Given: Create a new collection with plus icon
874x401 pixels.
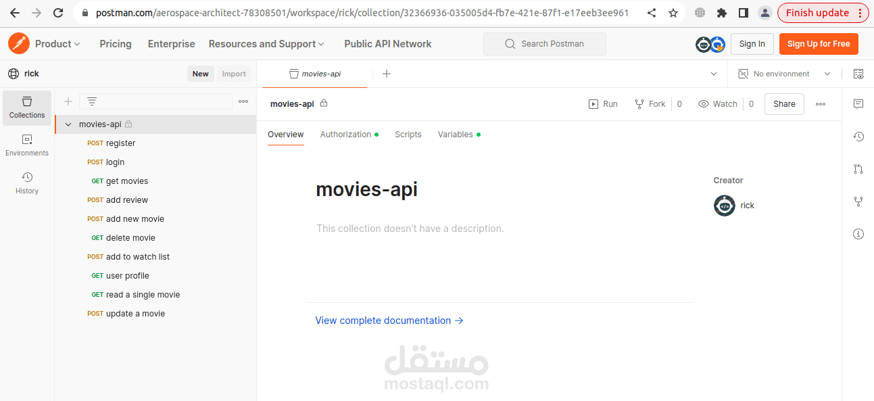Looking at the screenshot, I should [68, 101].
